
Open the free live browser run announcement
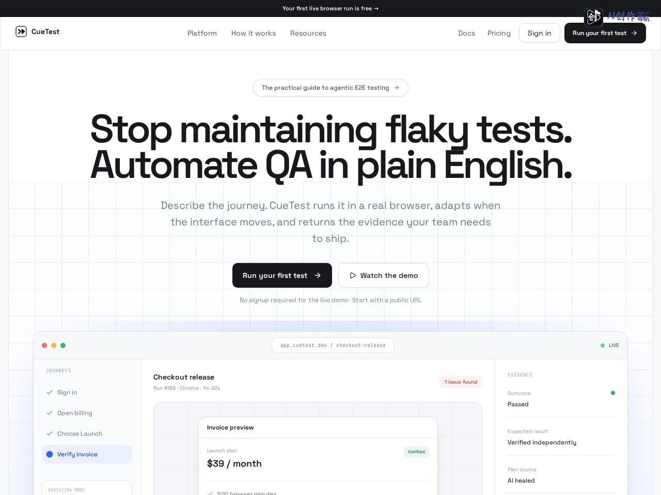tap(330, 8)
